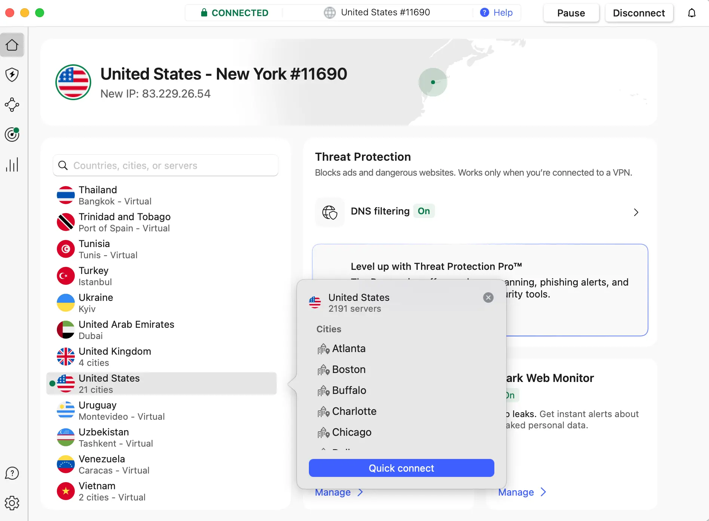Screen dimensions: 709x521
Task: Open statistics bars icon in sidebar
Action: [x=12, y=164]
